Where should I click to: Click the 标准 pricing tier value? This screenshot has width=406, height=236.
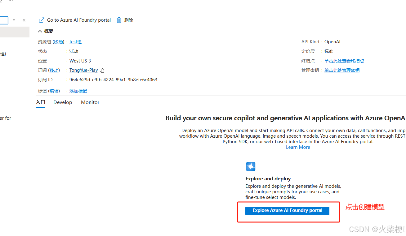(329, 51)
